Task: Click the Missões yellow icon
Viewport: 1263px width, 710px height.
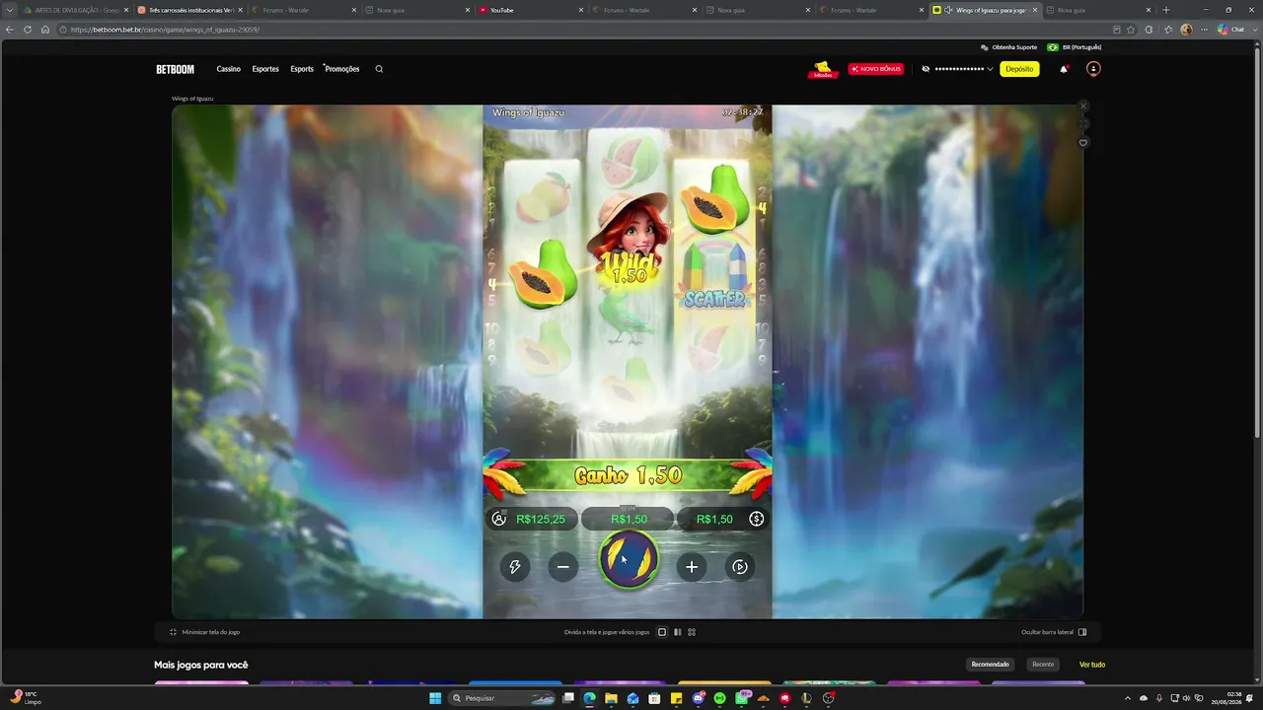Action: [x=823, y=69]
